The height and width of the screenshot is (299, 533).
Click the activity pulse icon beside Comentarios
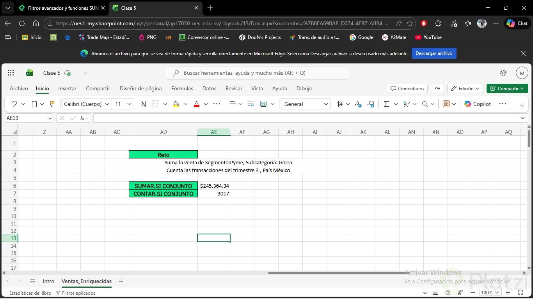(x=437, y=88)
